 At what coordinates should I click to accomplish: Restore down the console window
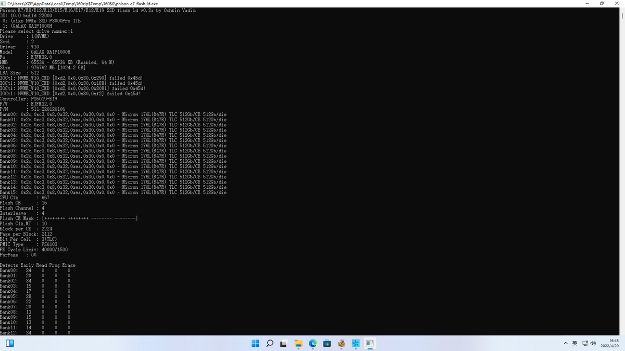coord(602,3)
